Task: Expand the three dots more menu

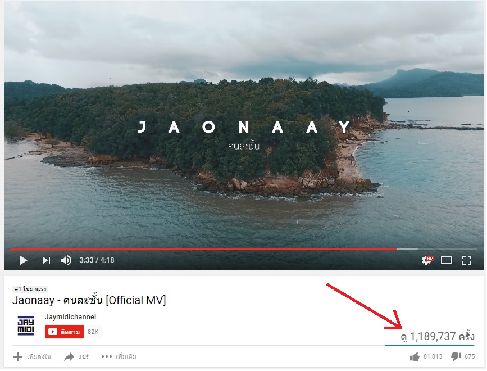Action: coord(107,356)
